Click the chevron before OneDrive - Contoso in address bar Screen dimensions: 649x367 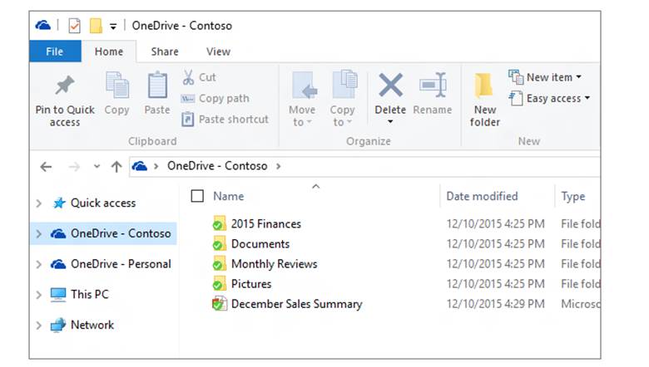pyautogui.click(x=156, y=166)
